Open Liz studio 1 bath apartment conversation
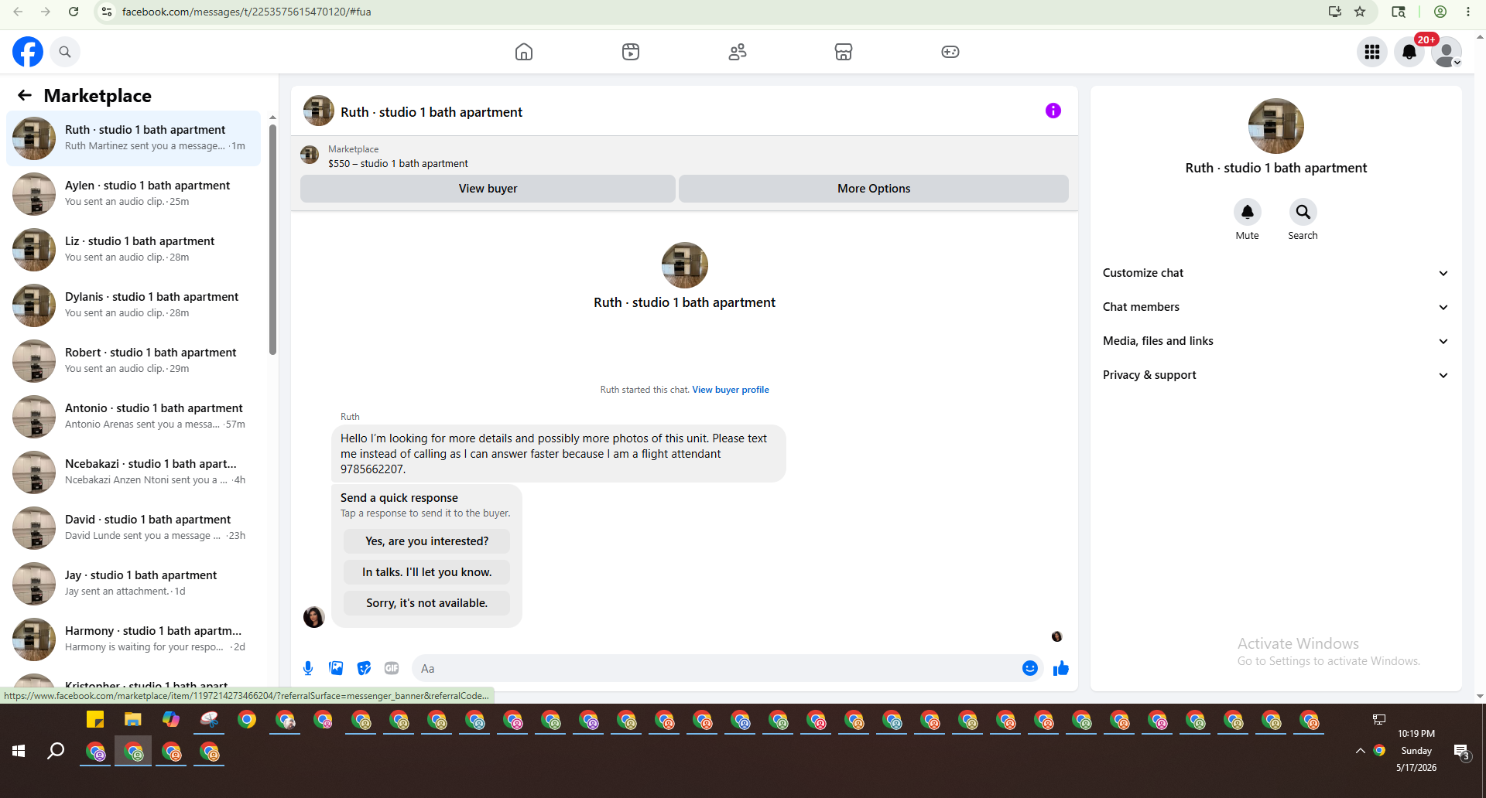The width and height of the screenshot is (1486, 798). [x=134, y=250]
